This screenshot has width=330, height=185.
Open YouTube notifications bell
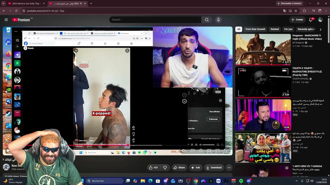coord(311,20)
